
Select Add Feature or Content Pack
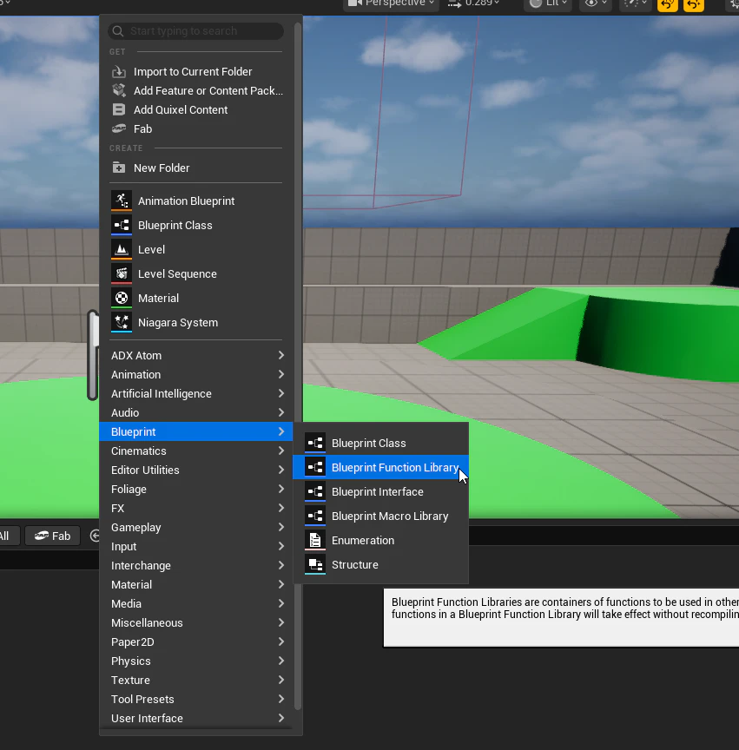(x=195, y=91)
